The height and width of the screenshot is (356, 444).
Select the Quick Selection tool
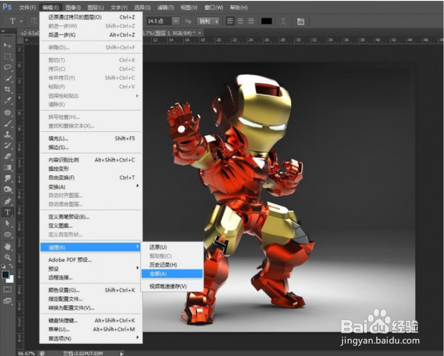(x=8, y=79)
